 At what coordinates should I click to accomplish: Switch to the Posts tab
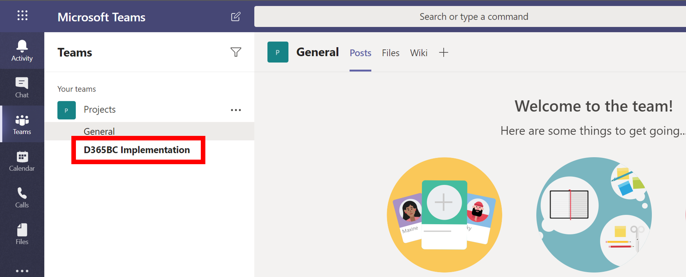[360, 53]
